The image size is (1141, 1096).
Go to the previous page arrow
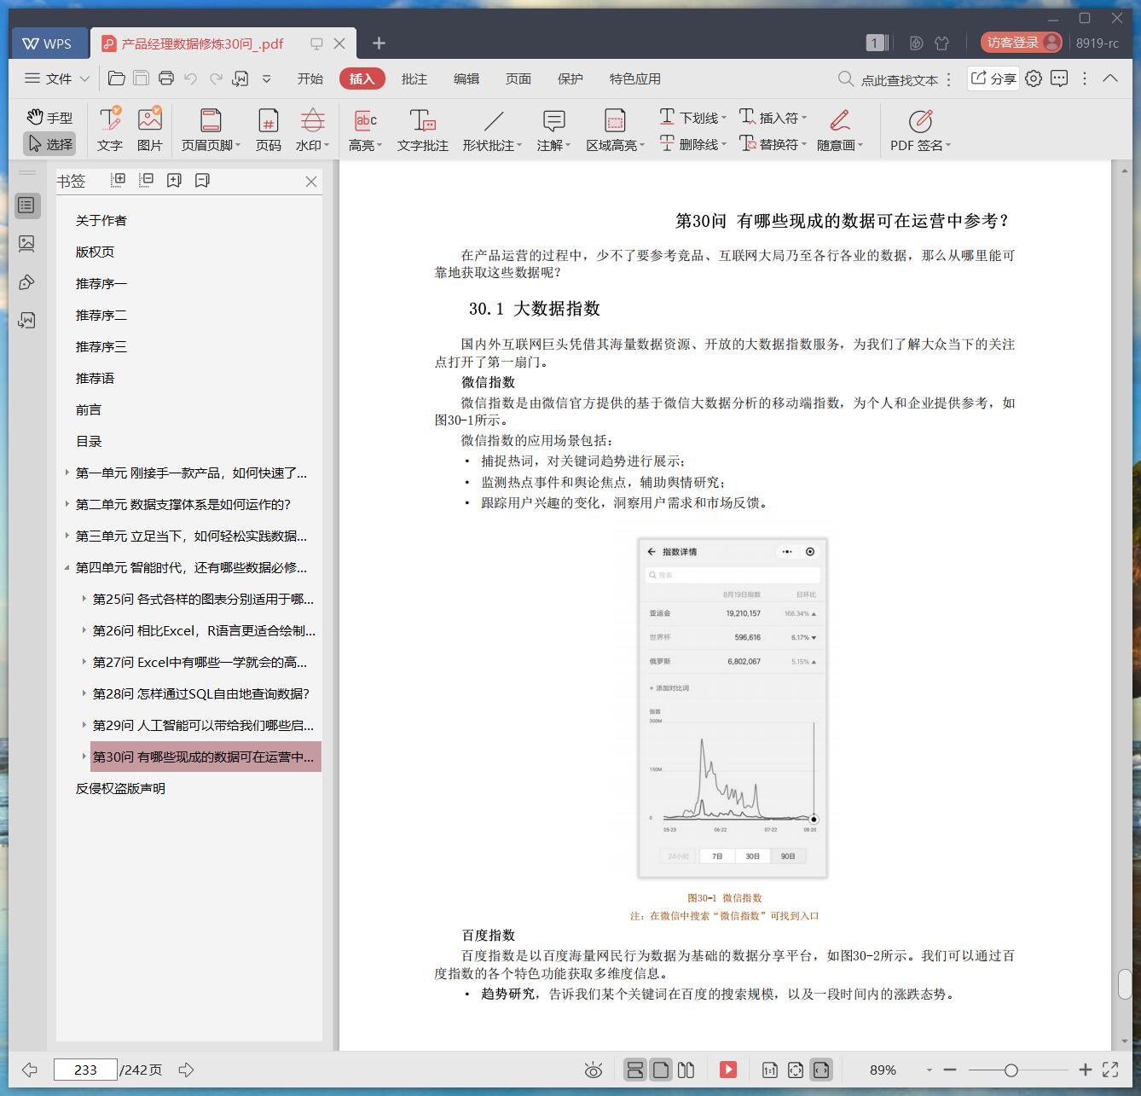(30, 1070)
